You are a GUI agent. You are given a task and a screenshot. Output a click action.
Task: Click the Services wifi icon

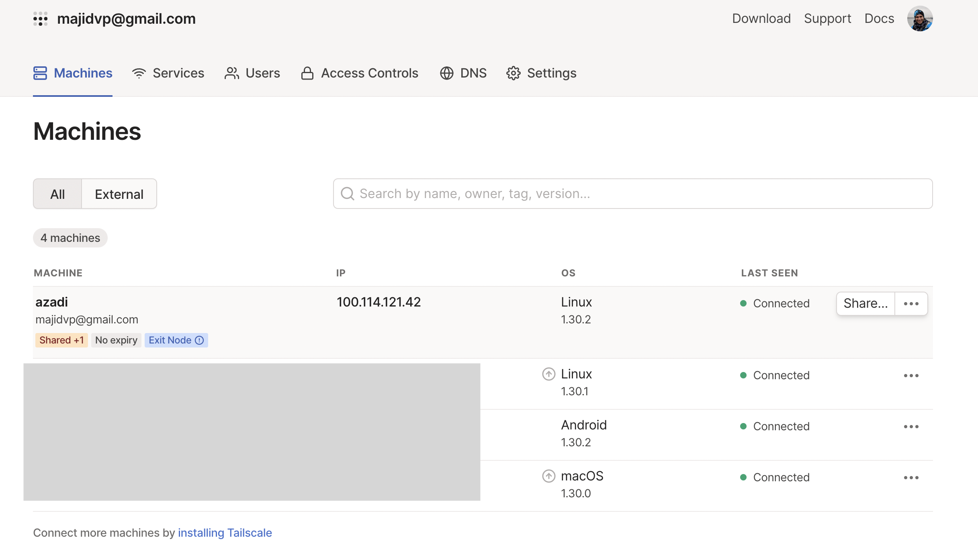pos(139,73)
